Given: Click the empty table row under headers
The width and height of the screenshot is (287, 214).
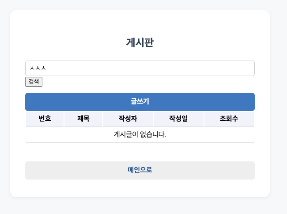Looking at the screenshot, I should [x=140, y=135].
